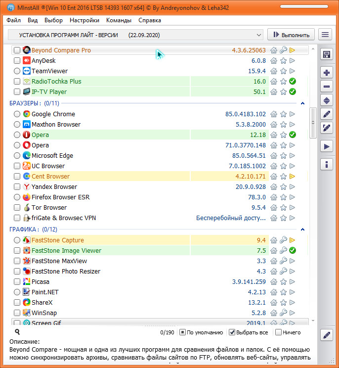Click the program list vertical scrollbar thumb
Viewport: 339px width, 368px height.
(312, 123)
